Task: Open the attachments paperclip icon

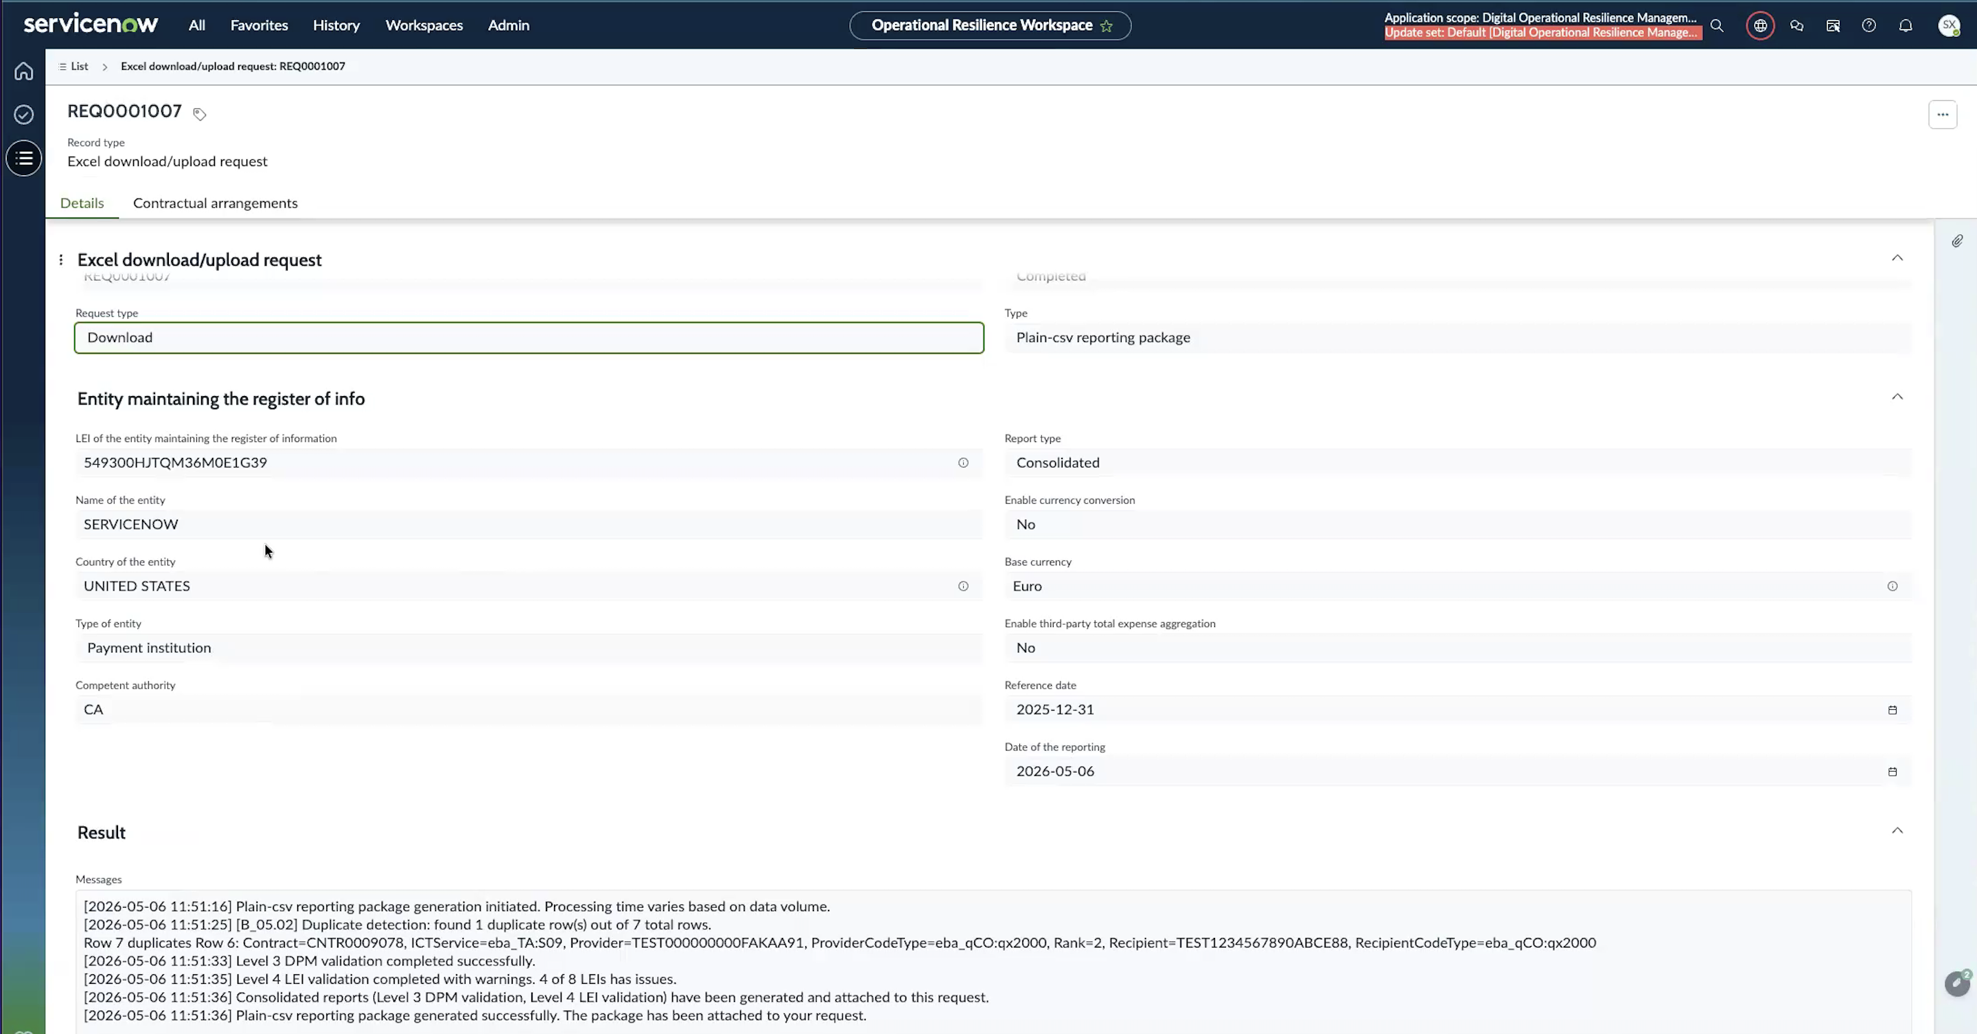Action: [x=1957, y=241]
